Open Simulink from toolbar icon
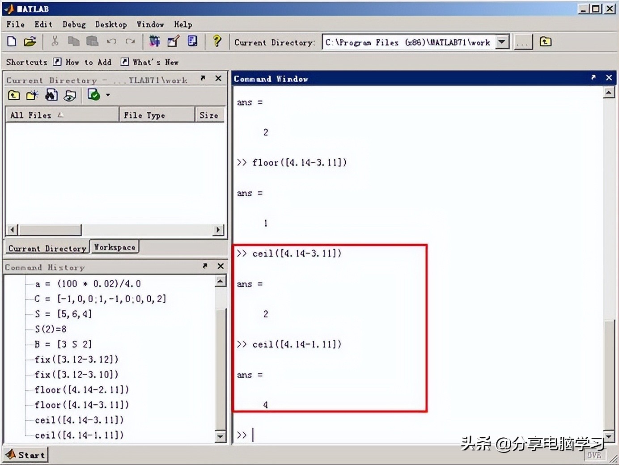 [155, 42]
